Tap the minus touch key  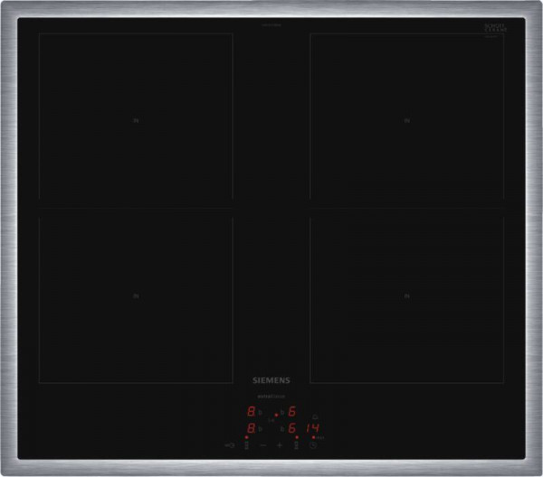[262, 445]
